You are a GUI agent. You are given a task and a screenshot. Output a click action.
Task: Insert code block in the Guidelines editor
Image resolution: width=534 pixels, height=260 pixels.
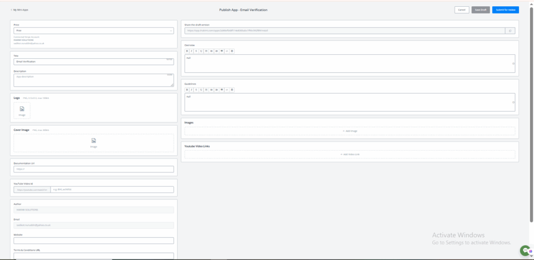coord(227,90)
